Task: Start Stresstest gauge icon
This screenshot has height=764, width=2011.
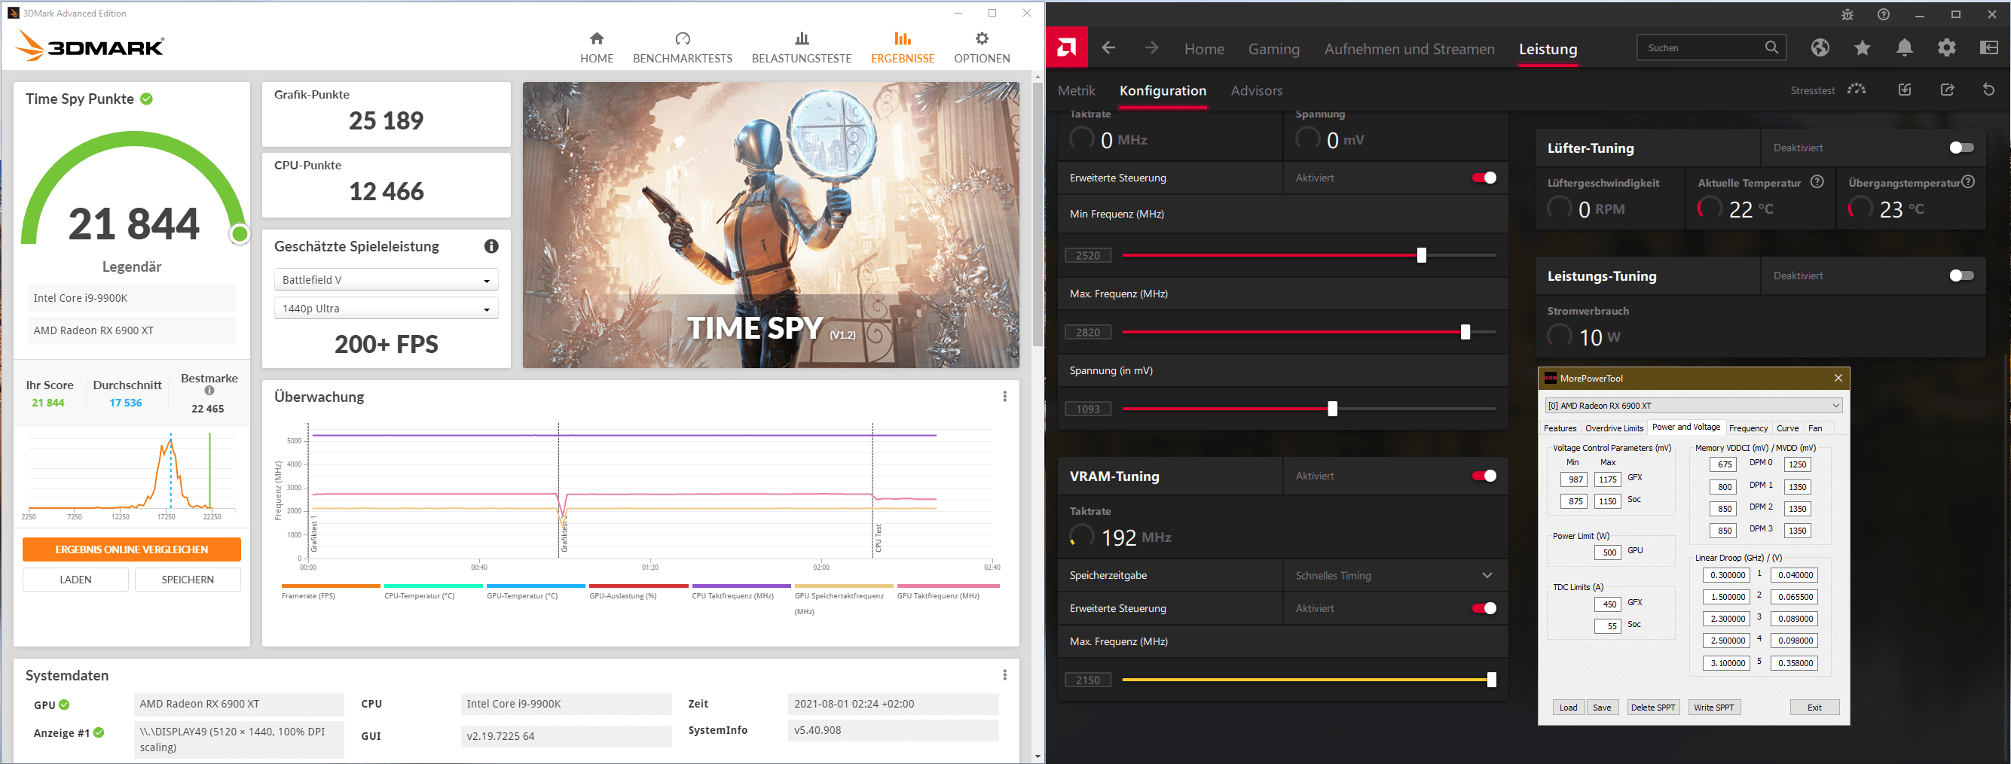Action: (x=1857, y=90)
